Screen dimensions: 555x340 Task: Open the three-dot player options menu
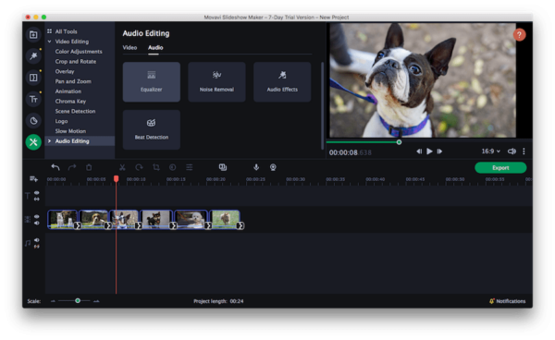[x=524, y=152]
